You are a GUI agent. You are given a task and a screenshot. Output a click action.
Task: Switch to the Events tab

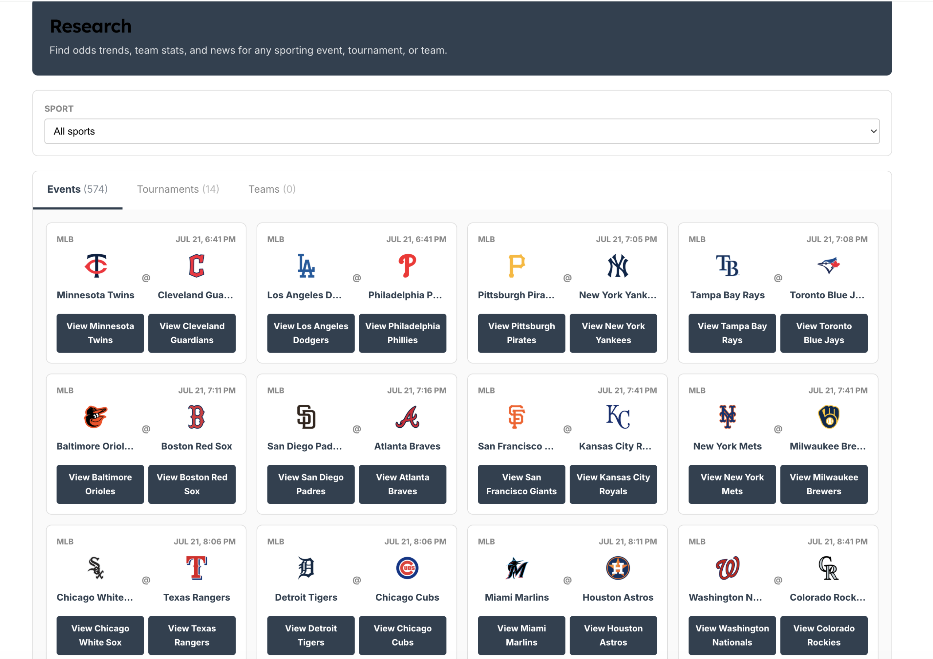coord(78,189)
